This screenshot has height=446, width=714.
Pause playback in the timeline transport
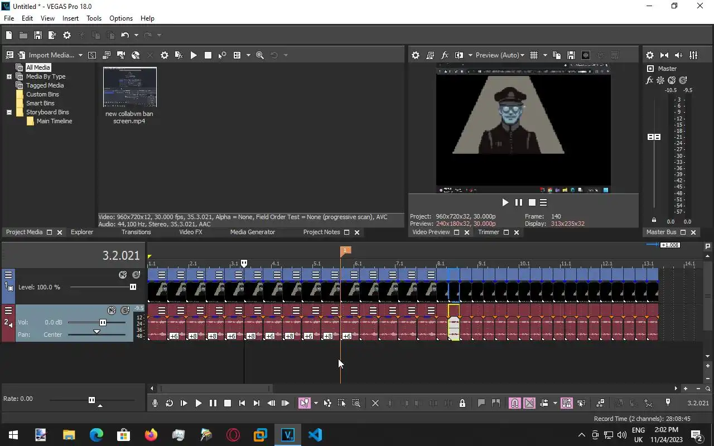pyautogui.click(x=213, y=403)
